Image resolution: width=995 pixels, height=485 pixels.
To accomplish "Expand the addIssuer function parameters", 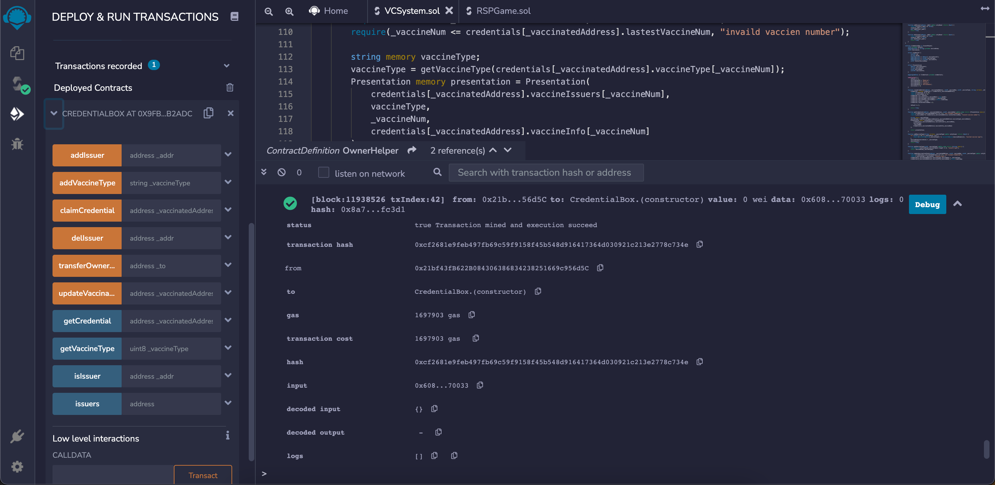I will coord(228,155).
